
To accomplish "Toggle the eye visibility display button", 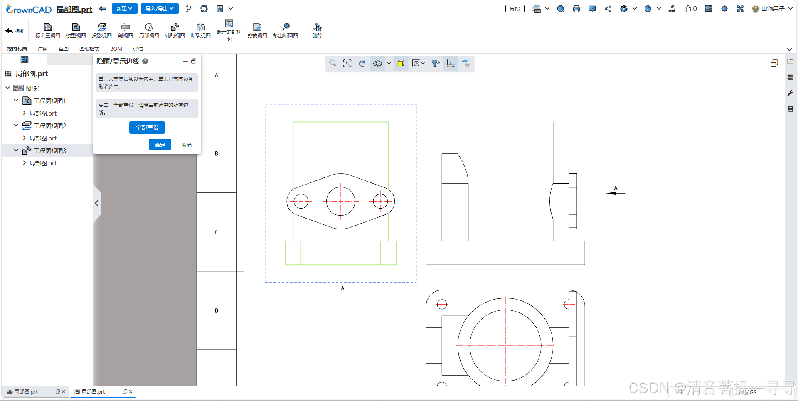I will click(377, 64).
